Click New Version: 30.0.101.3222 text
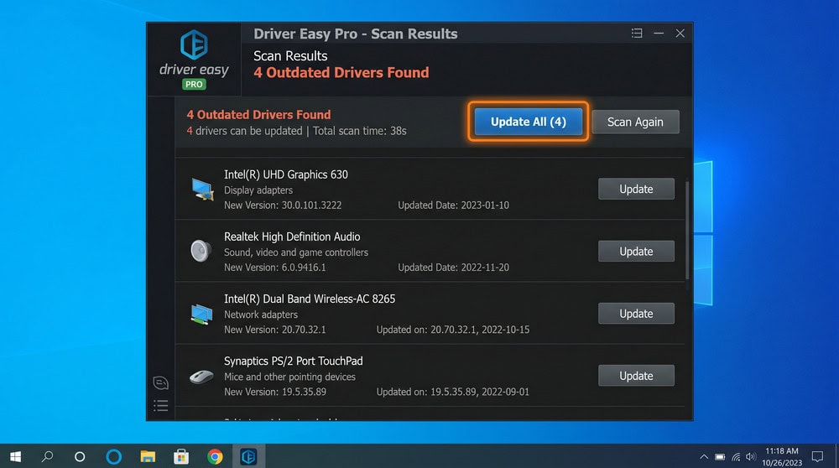The image size is (839, 468). point(283,205)
